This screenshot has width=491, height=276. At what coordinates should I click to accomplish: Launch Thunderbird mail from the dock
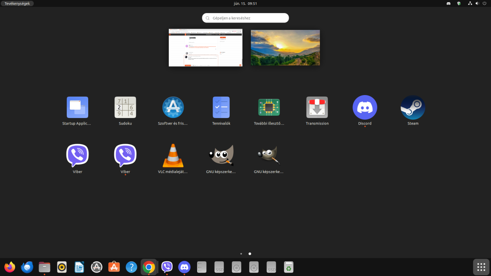27,267
